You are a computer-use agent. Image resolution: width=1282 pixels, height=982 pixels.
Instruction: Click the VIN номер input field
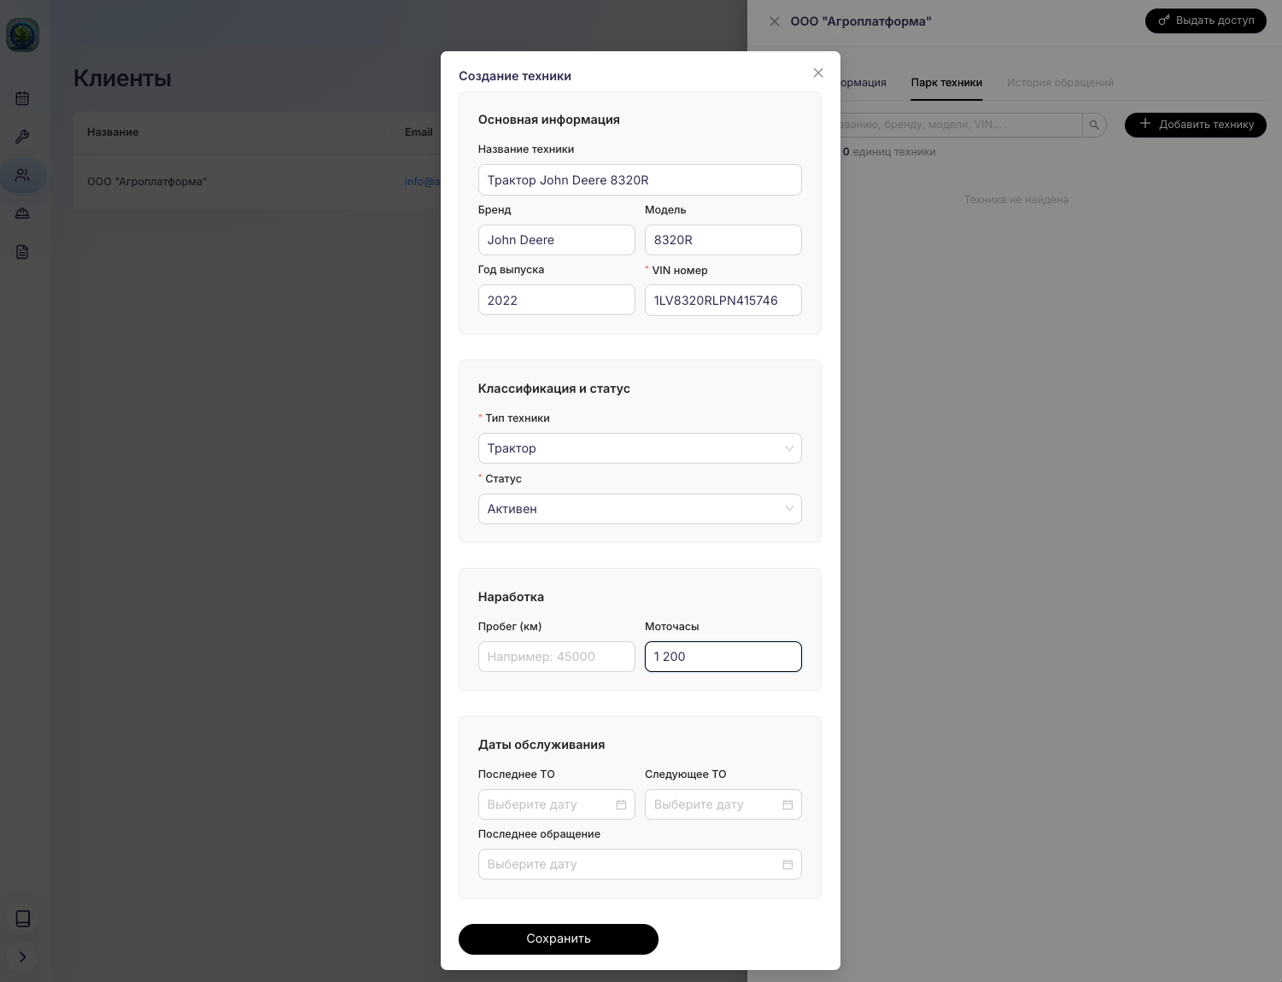(x=723, y=301)
